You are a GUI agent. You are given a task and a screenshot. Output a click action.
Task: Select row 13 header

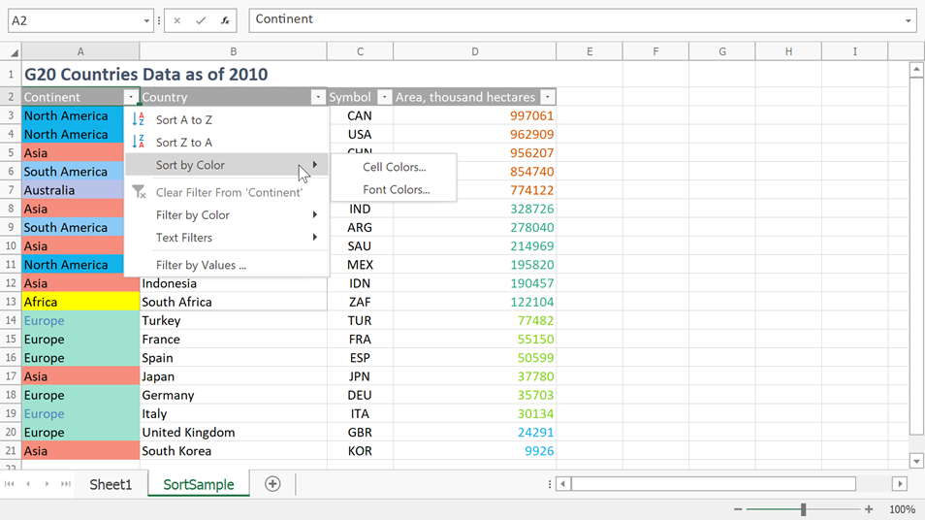[x=11, y=302]
